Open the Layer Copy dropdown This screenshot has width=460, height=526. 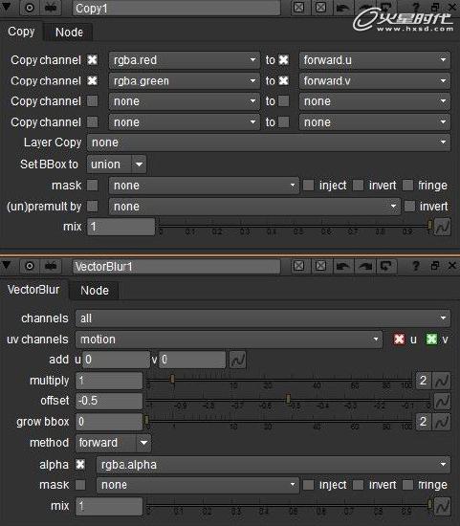(x=269, y=142)
